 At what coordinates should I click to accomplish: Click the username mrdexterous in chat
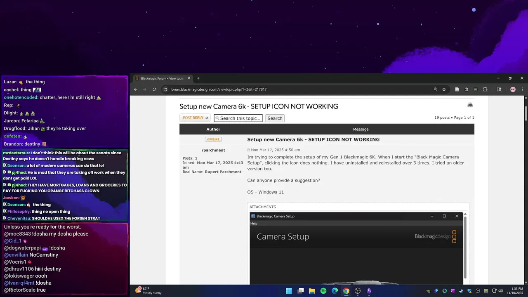[x=16, y=153]
